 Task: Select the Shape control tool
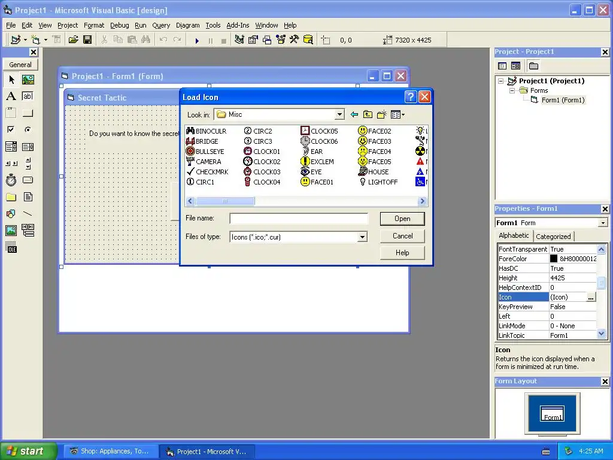point(11,214)
